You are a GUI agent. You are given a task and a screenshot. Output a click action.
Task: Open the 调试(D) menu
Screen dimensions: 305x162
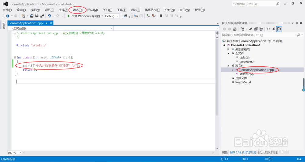pos(77,10)
